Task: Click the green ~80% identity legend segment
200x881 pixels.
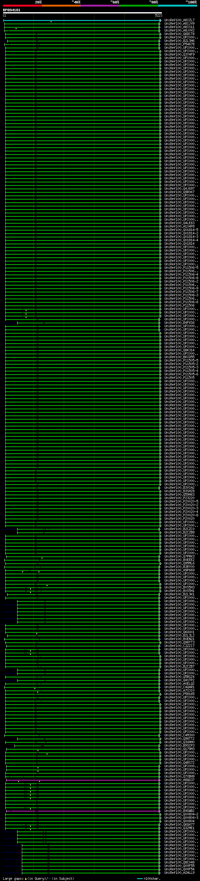Action: pyautogui.click(x=139, y=6)
